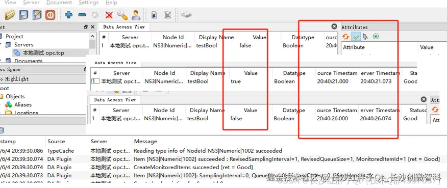
Task: Open the Settings menu
Action: point(88,3)
